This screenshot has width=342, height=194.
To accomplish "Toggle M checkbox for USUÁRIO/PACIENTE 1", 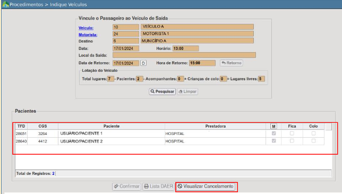I will [x=273, y=133].
